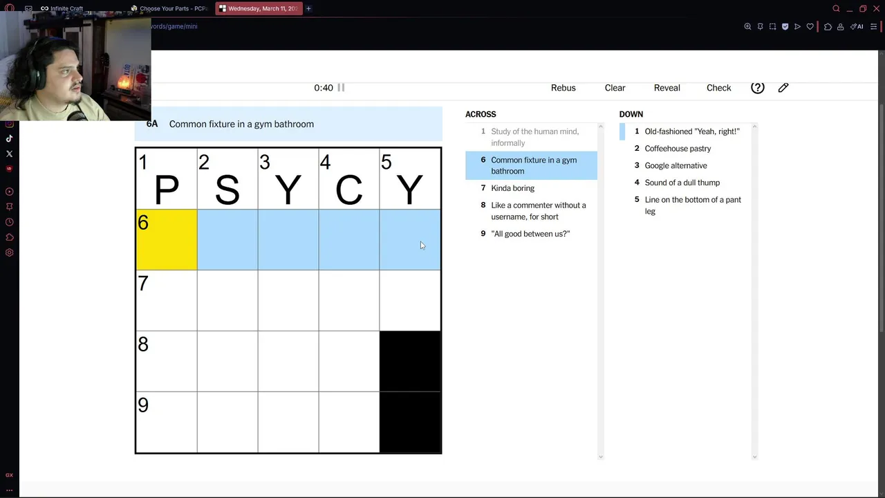Viewport: 885px width, 498px height.
Task: Open the three-dot sidebar menu
Action: 9,490
